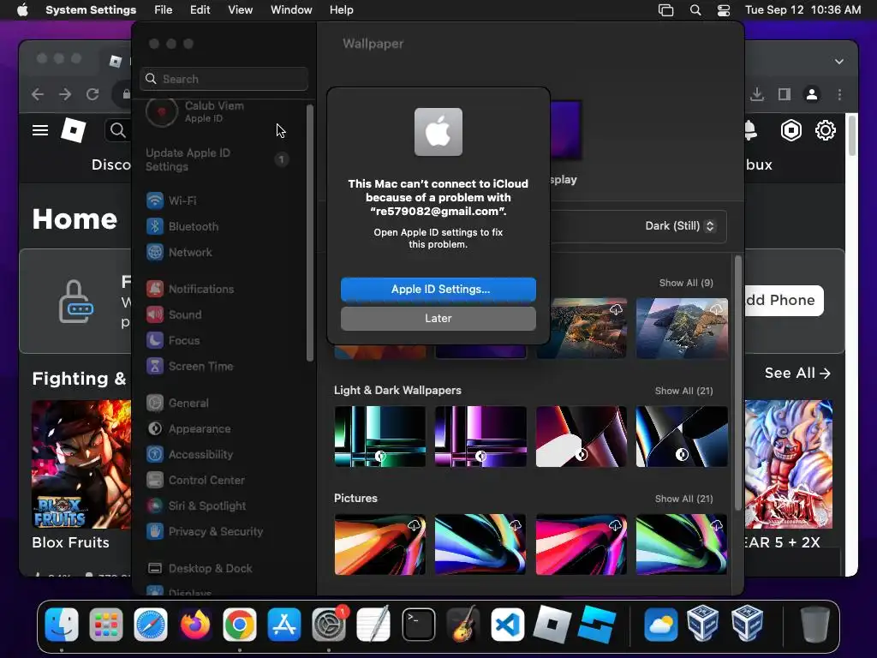The image size is (877, 658).
Task: Open Visual Studio Code from the Dock
Action: click(507, 625)
